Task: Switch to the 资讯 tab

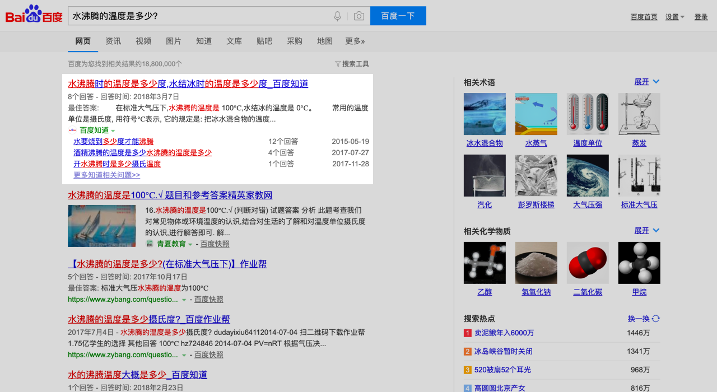Action: tap(113, 41)
